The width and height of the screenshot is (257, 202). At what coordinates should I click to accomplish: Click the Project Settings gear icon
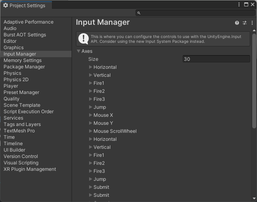point(6,6)
